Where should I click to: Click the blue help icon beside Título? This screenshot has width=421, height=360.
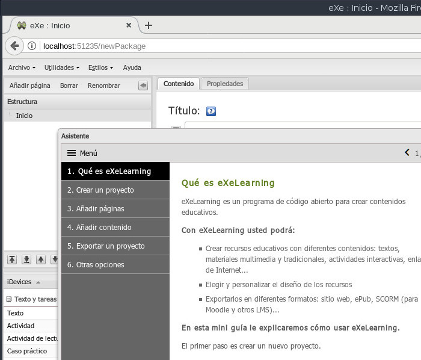click(x=211, y=111)
